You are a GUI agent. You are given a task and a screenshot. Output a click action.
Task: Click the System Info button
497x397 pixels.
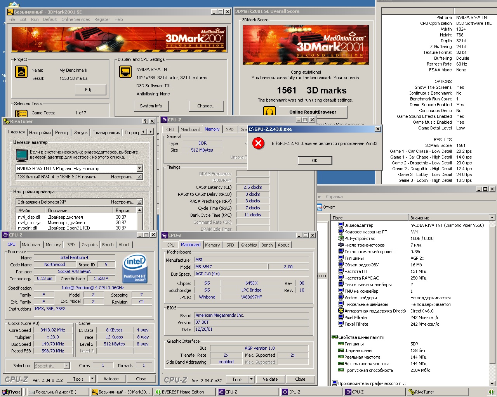click(x=151, y=106)
